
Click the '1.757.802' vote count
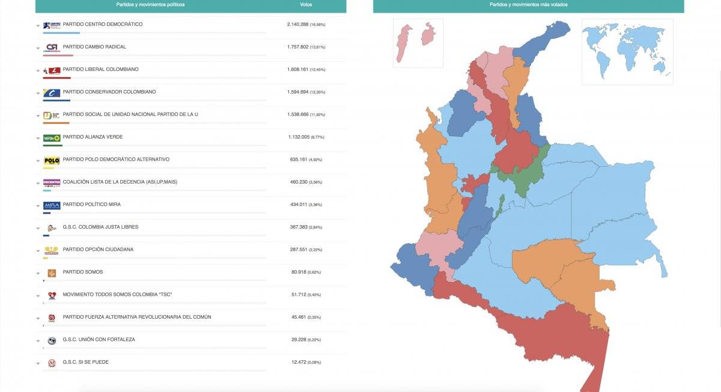(x=298, y=47)
